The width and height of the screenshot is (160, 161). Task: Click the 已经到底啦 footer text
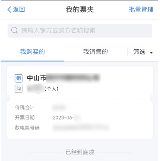tap(80, 152)
